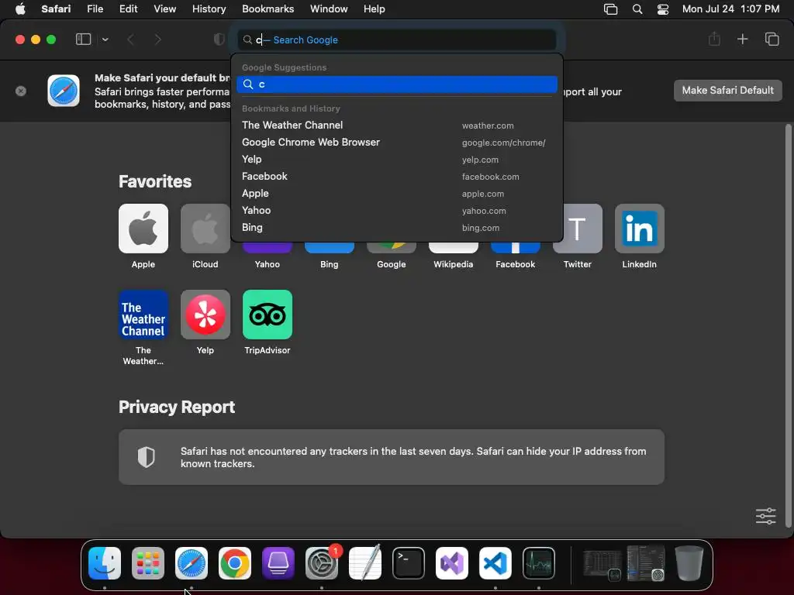The width and height of the screenshot is (794, 595).
Task: Open the Window menu
Action: [x=329, y=9]
